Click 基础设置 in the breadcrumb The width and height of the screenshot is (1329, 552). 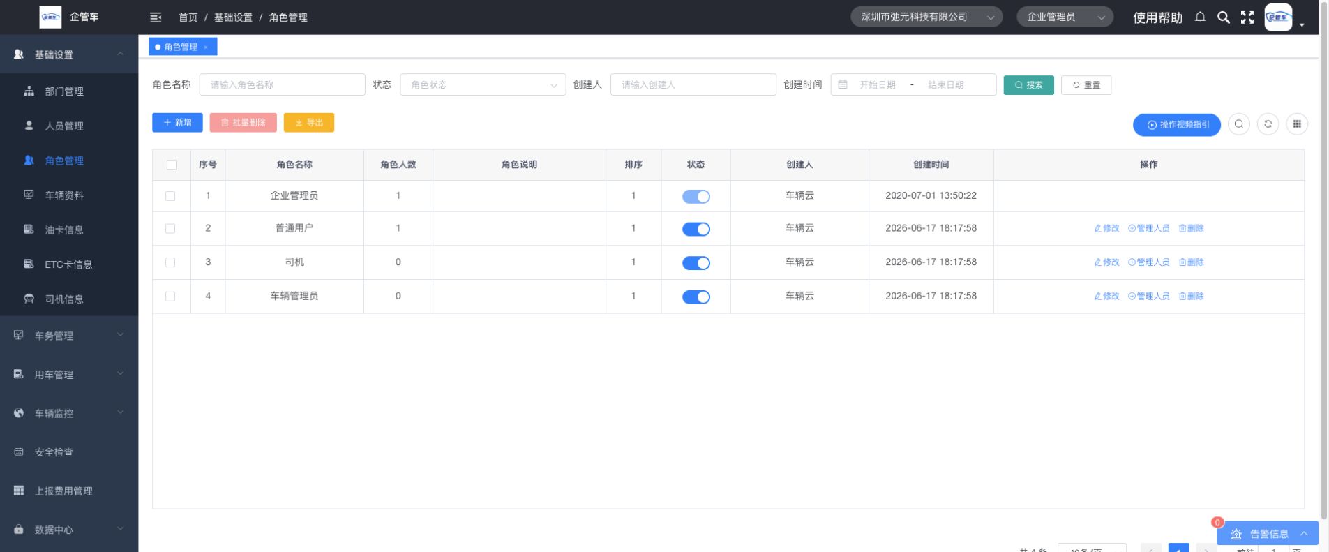(x=233, y=17)
